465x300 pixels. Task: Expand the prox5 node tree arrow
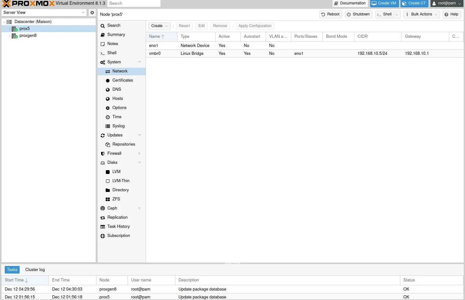click(x=9, y=28)
